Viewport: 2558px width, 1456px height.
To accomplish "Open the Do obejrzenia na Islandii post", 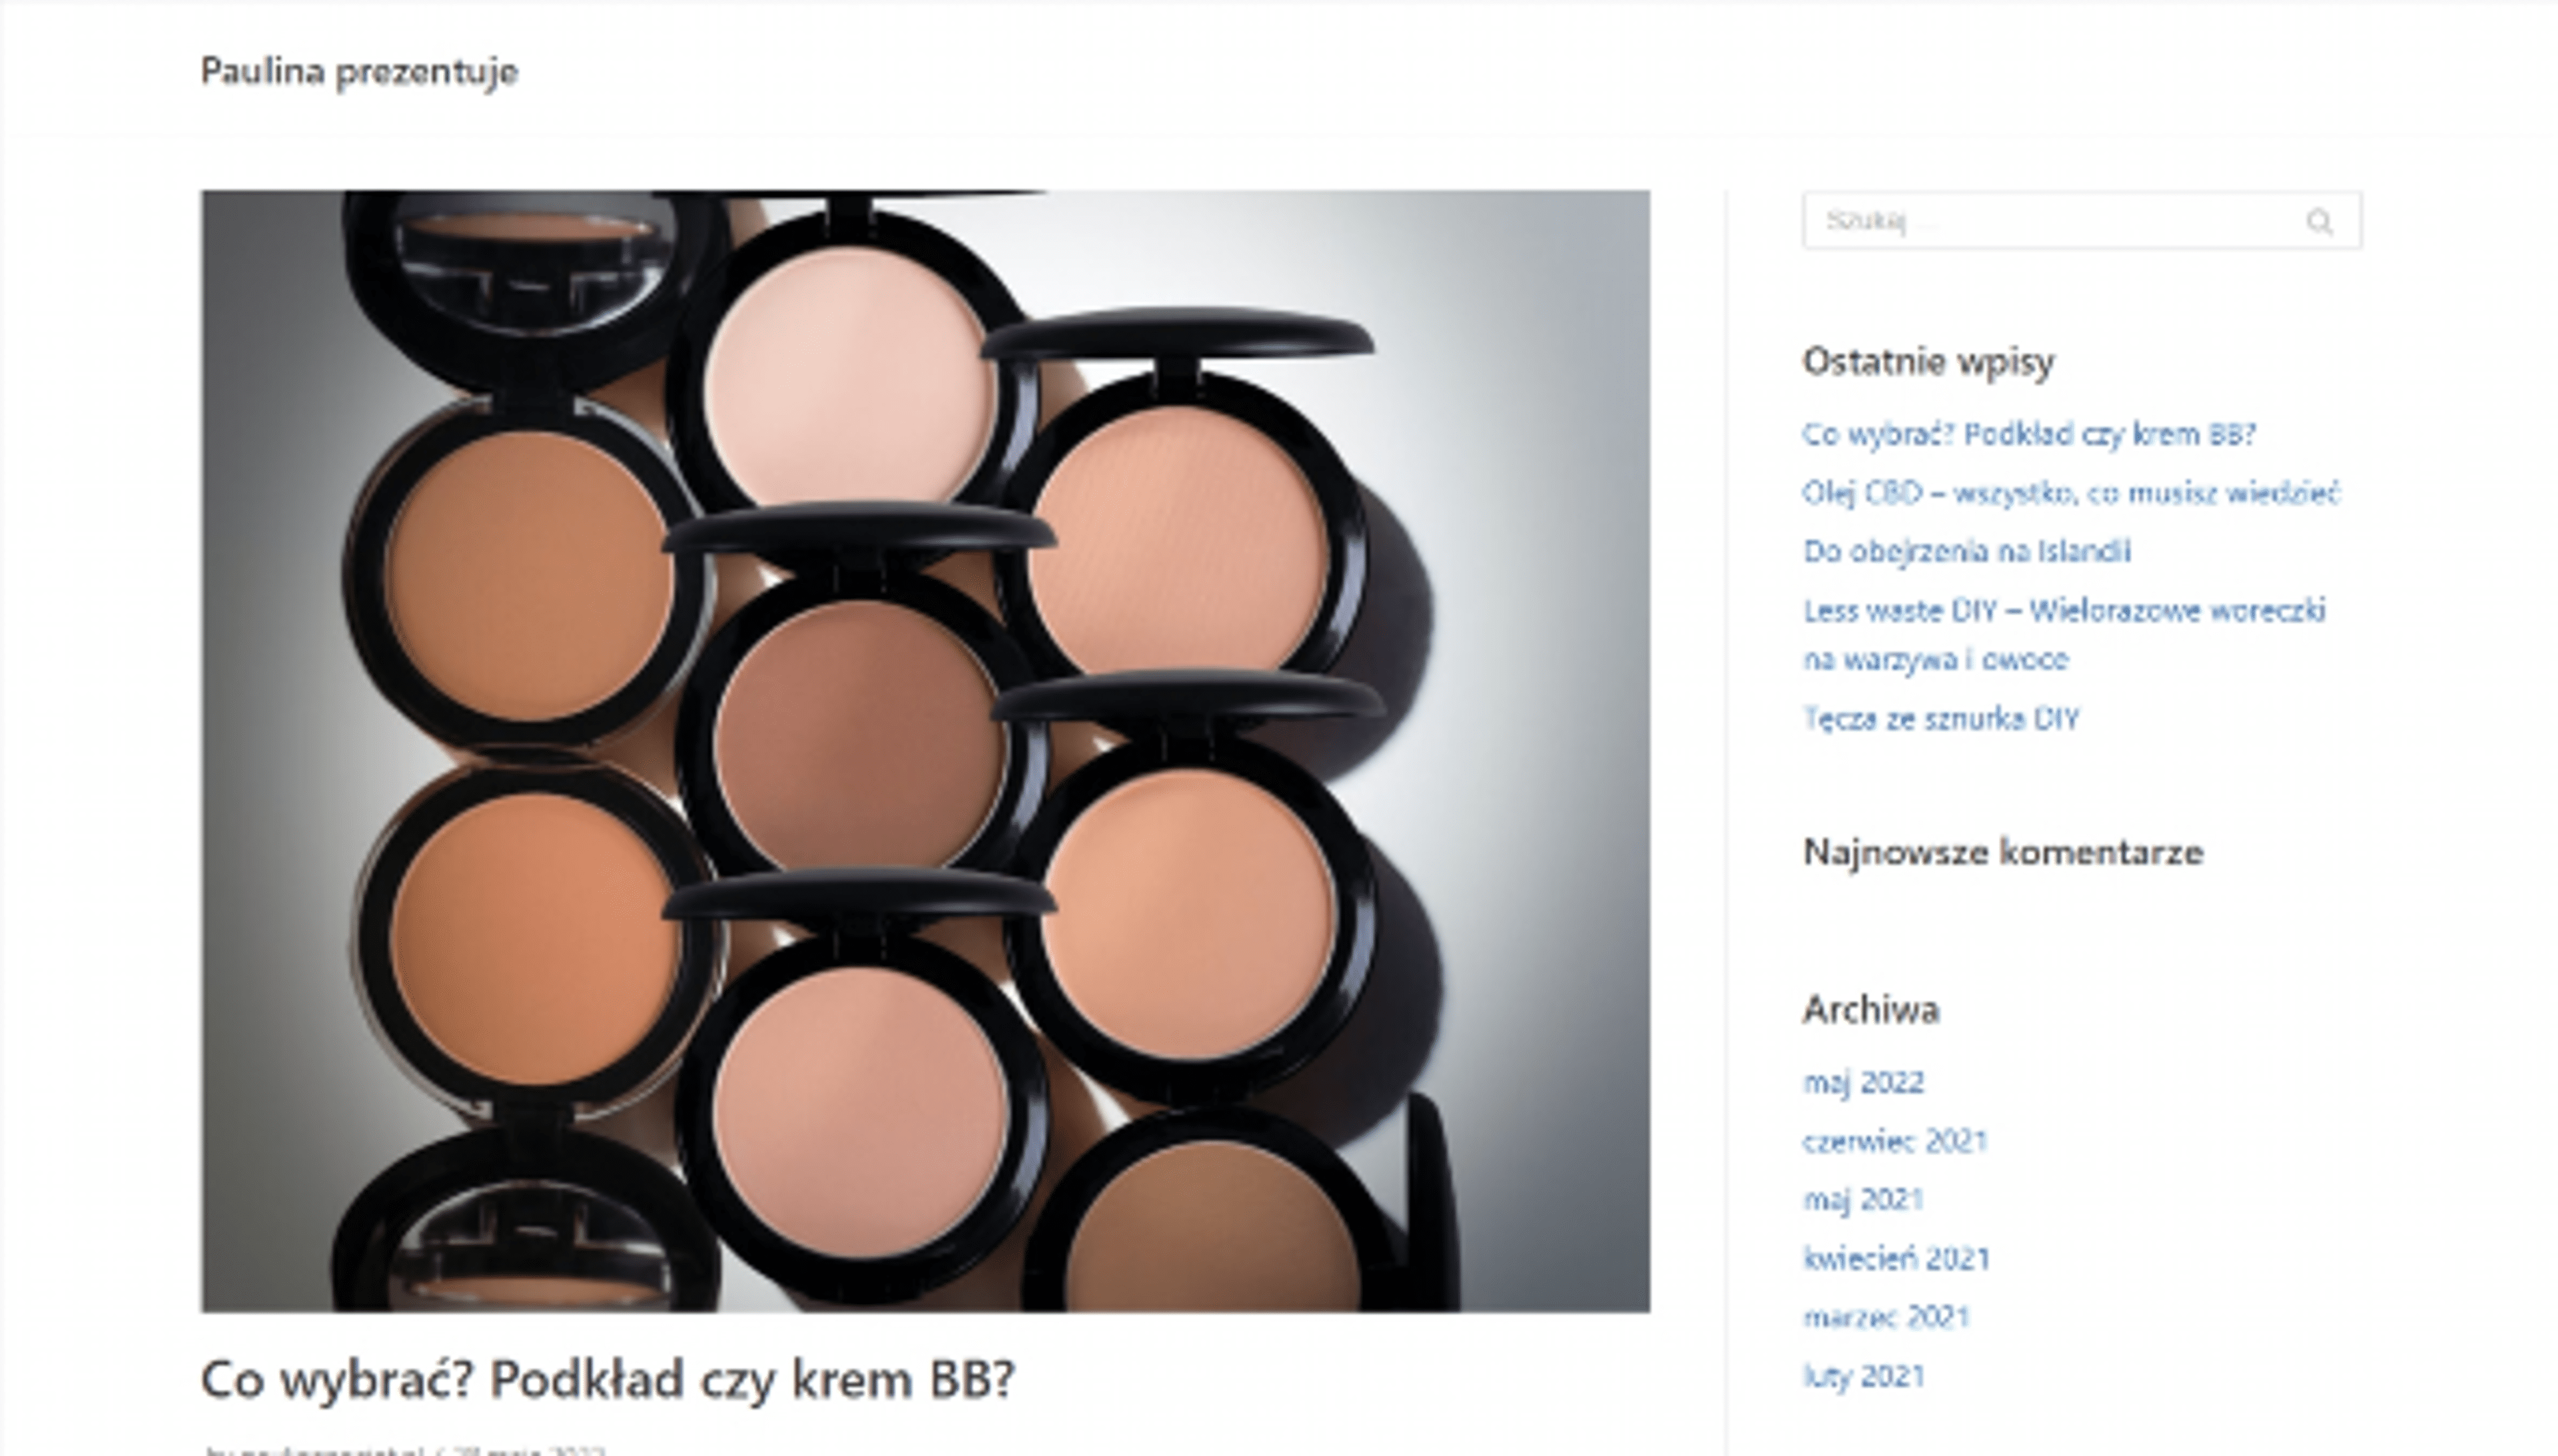I will (x=1967, y=552).
